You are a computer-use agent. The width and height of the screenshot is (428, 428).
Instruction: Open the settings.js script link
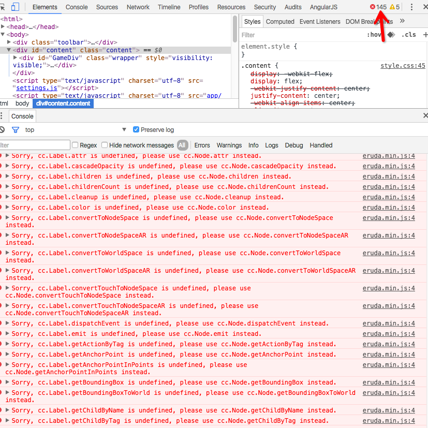coord(37,88)
